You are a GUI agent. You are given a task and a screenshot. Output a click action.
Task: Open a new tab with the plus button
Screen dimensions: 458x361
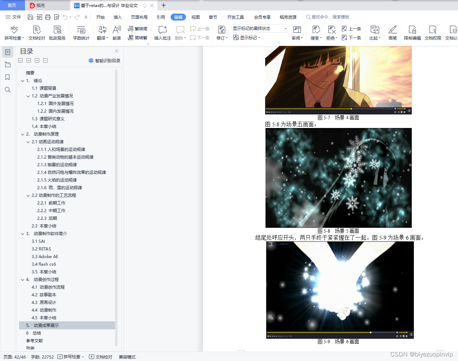(x=164, y=5)
